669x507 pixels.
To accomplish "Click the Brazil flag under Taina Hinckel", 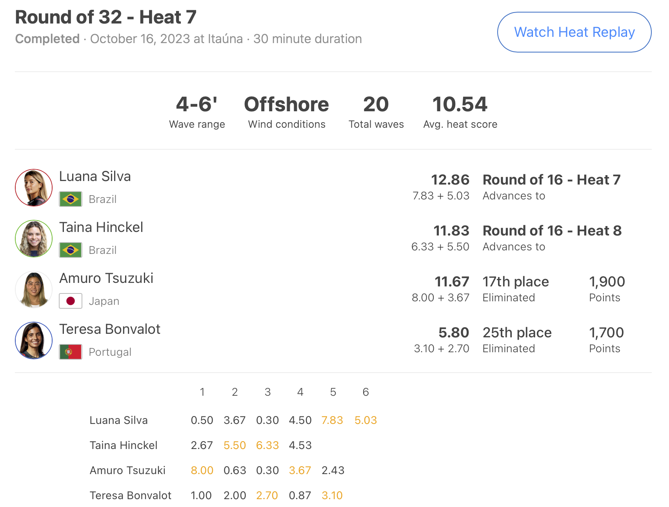I will 71,250.
